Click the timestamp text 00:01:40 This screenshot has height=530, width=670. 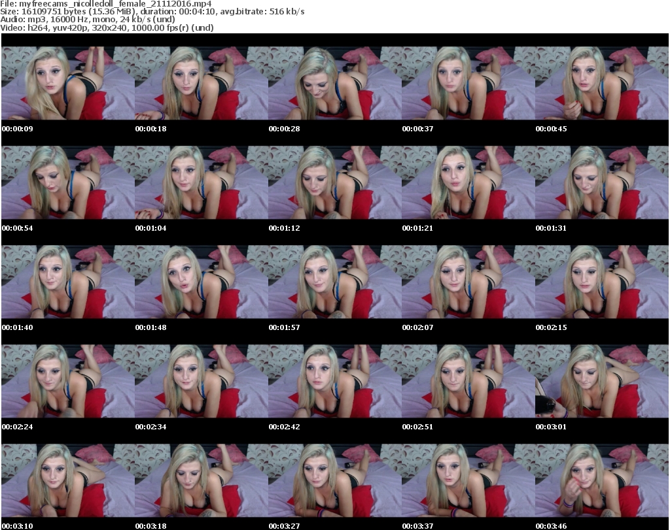[18, 327]
